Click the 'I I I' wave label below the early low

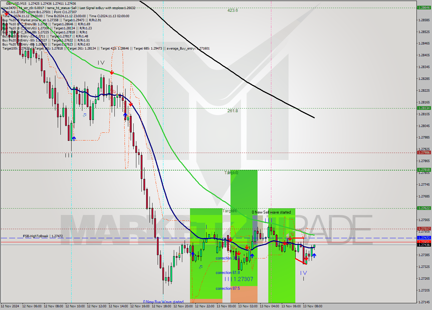pos(69,155)
